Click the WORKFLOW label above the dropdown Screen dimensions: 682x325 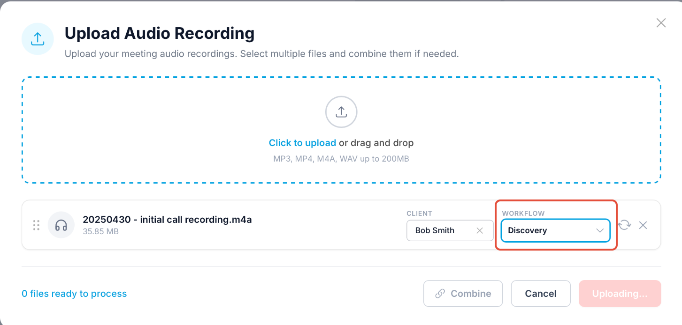523,214
